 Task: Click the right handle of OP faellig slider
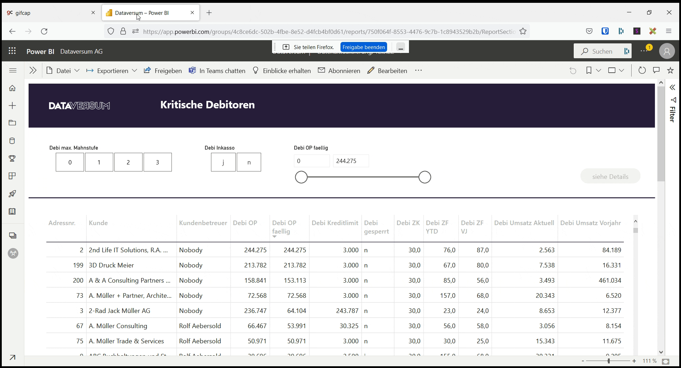pyautogui.click(x=424, y=177)
